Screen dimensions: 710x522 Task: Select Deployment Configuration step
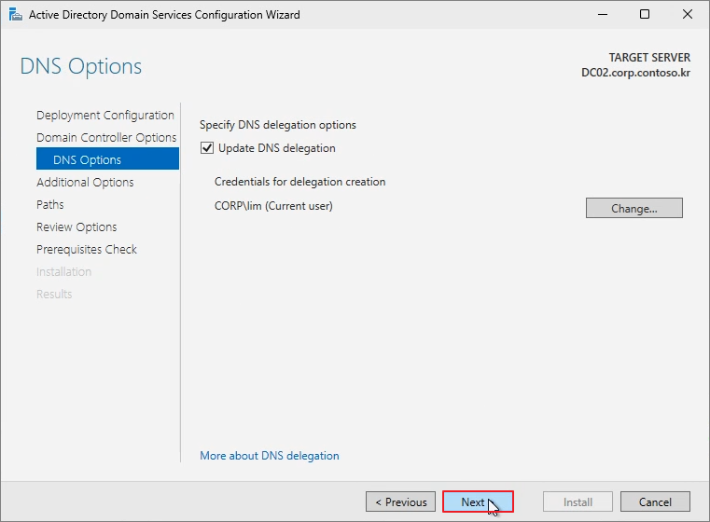[x=105, y=116]
